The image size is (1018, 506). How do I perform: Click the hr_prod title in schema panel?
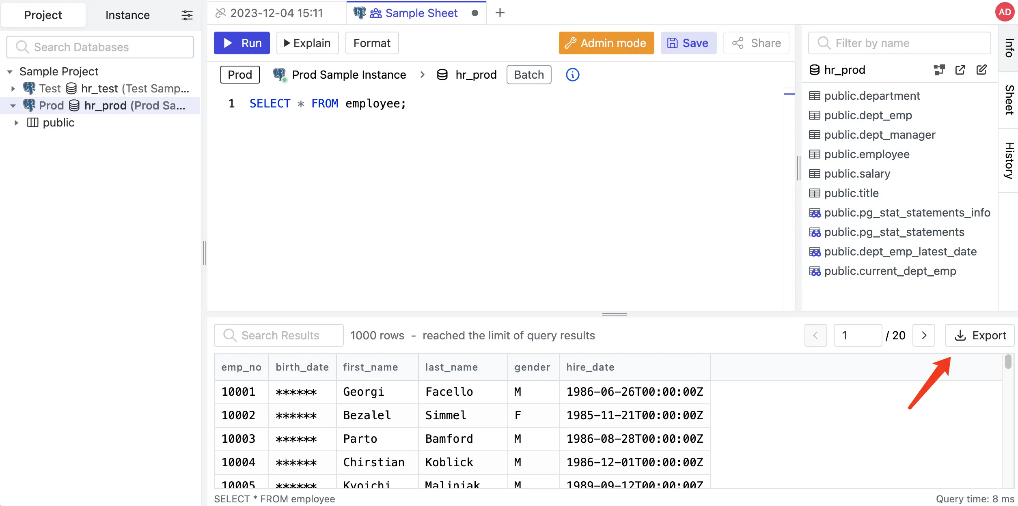click(x=845, y=70)
